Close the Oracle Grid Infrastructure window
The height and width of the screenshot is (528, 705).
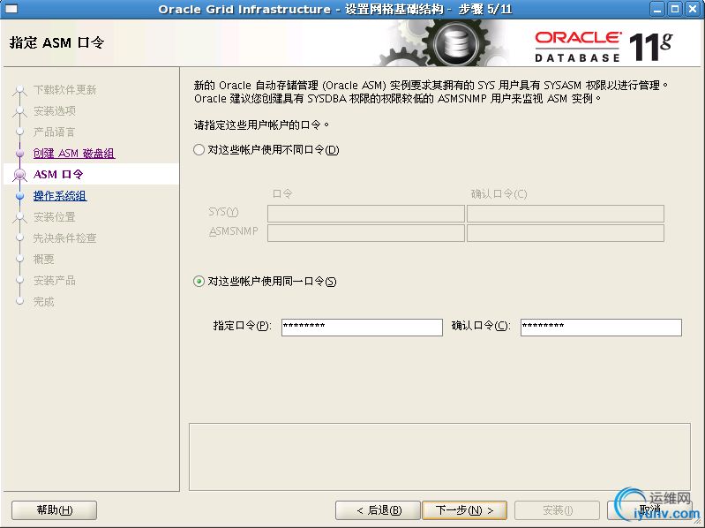coord(693,9)
